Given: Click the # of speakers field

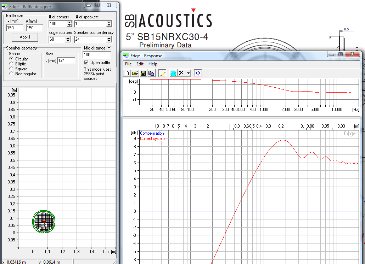Looking at the screenshot, I should pyautogui.click(x=91, y=24).
